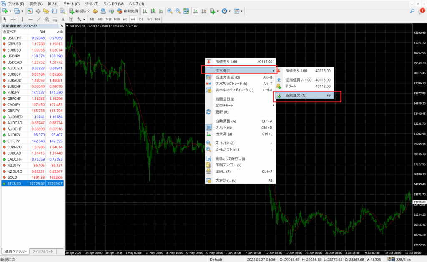Select the trendline drawing tool
The width and height of the screenshot is (427, 262).
(38, 19)
